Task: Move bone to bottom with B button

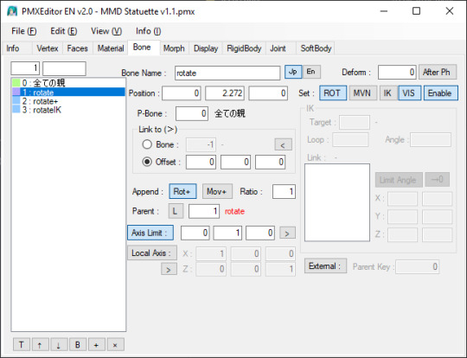Action: tap(78, 345)
